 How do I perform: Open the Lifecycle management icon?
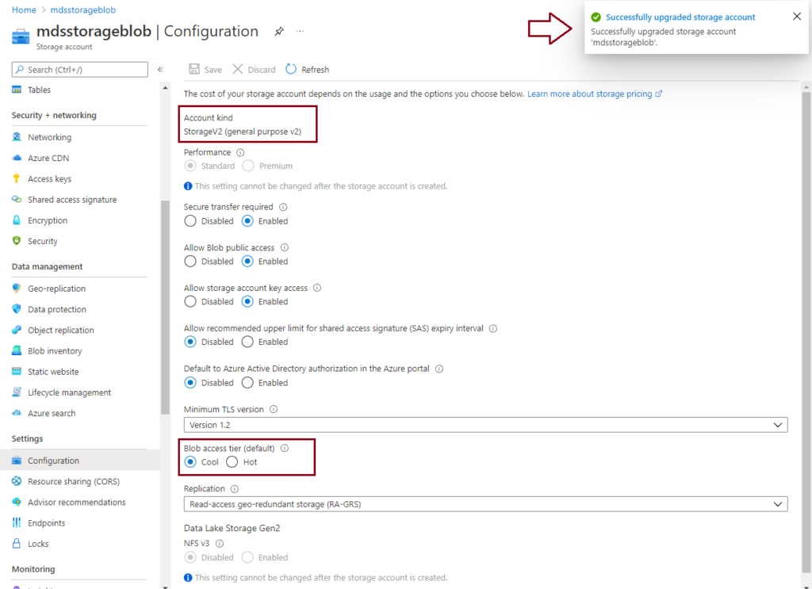click(x=17, y=392)
